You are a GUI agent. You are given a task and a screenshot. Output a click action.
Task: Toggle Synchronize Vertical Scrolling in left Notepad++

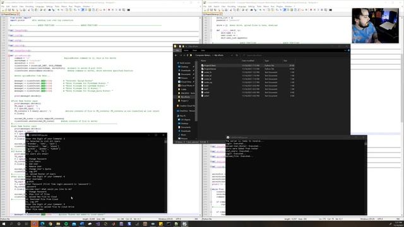66,10
